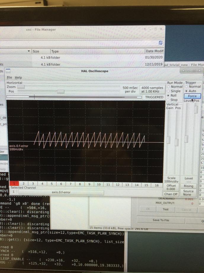Set Run Mode to Normal
This screenshot has width=204, height=273.
(x=169, y=87)
